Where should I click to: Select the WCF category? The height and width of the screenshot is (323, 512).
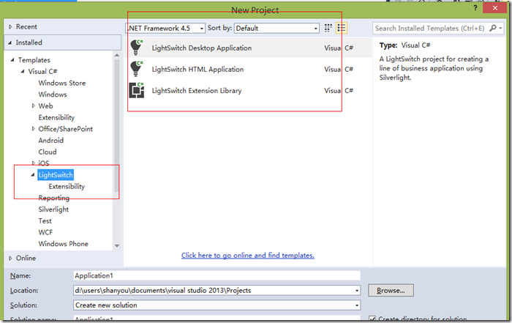pos(45,232)
